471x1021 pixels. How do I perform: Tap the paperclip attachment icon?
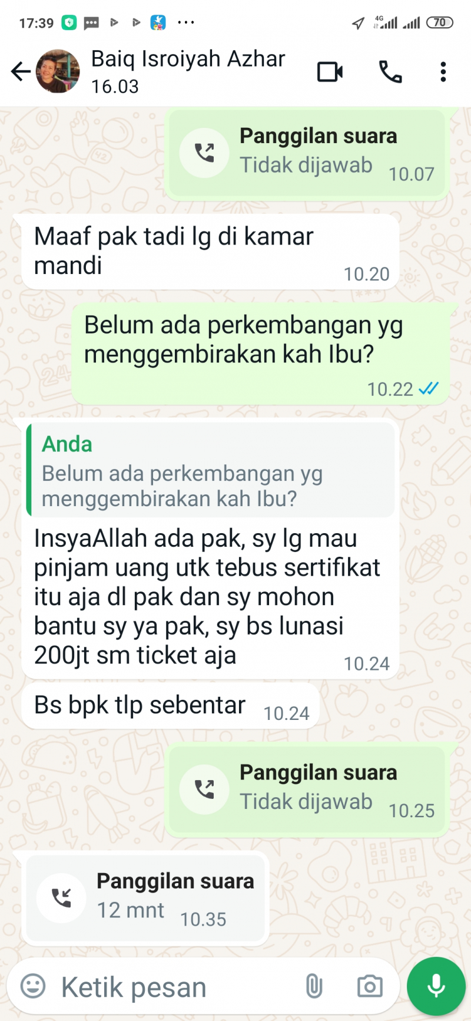pyautogui.click(x=314, y=986)
